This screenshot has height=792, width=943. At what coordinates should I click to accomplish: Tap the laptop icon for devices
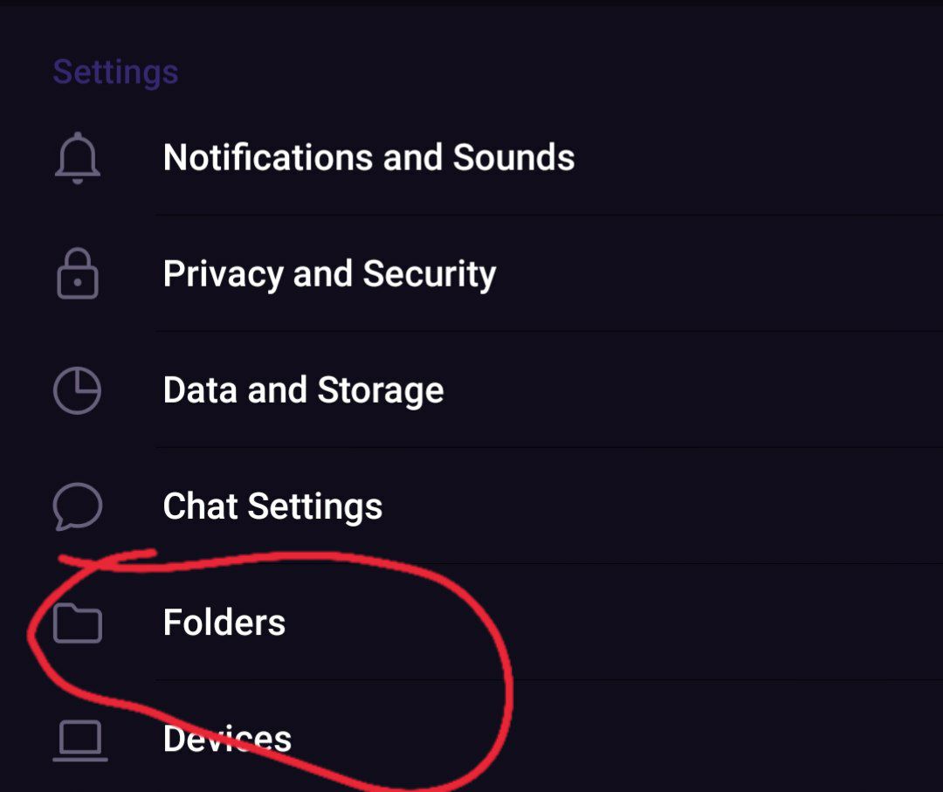coord(80,740)
